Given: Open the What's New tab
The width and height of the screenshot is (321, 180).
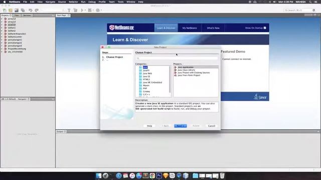Looking at the screenshot, I should point(213,28).
